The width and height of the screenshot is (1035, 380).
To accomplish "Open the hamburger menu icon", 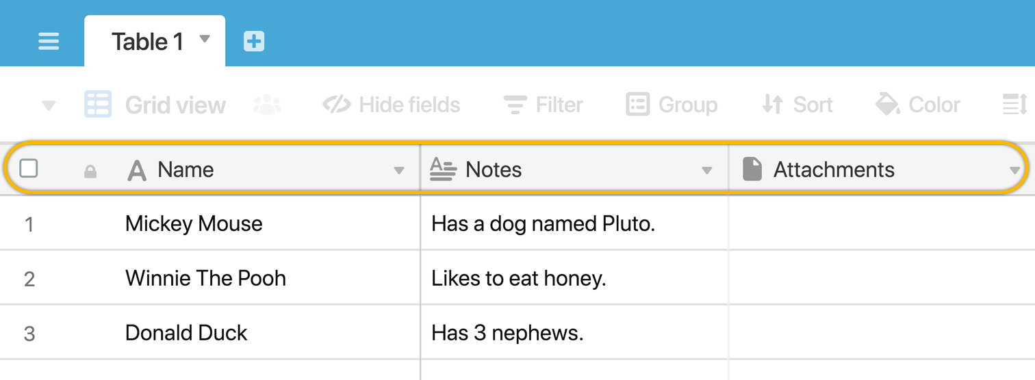I will coord(49,41).
